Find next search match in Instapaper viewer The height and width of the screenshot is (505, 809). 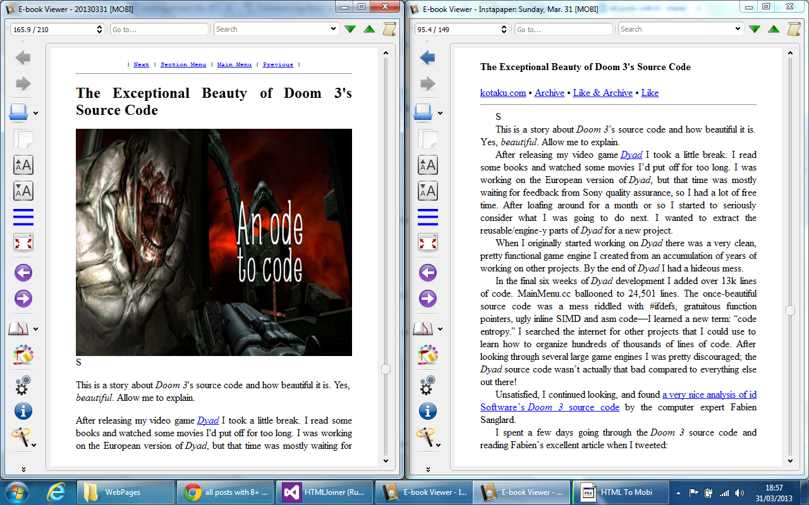click(x=755, y=29)
